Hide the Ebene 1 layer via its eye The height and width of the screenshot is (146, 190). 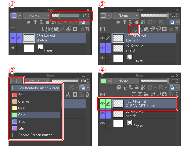pos(102,38)
